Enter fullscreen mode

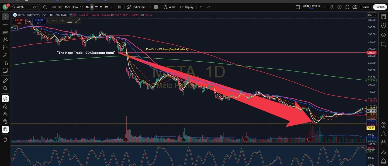(347, 7)
